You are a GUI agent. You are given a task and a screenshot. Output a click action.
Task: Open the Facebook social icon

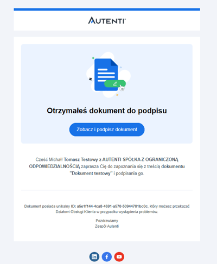coord(107,257)
